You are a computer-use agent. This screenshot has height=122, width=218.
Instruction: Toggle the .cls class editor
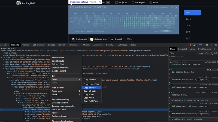(x=207, y=53)
